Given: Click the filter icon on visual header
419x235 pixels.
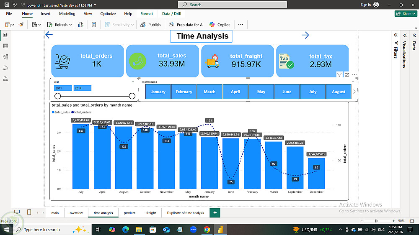Looking at the screenshot, I should tap(339, 75).
